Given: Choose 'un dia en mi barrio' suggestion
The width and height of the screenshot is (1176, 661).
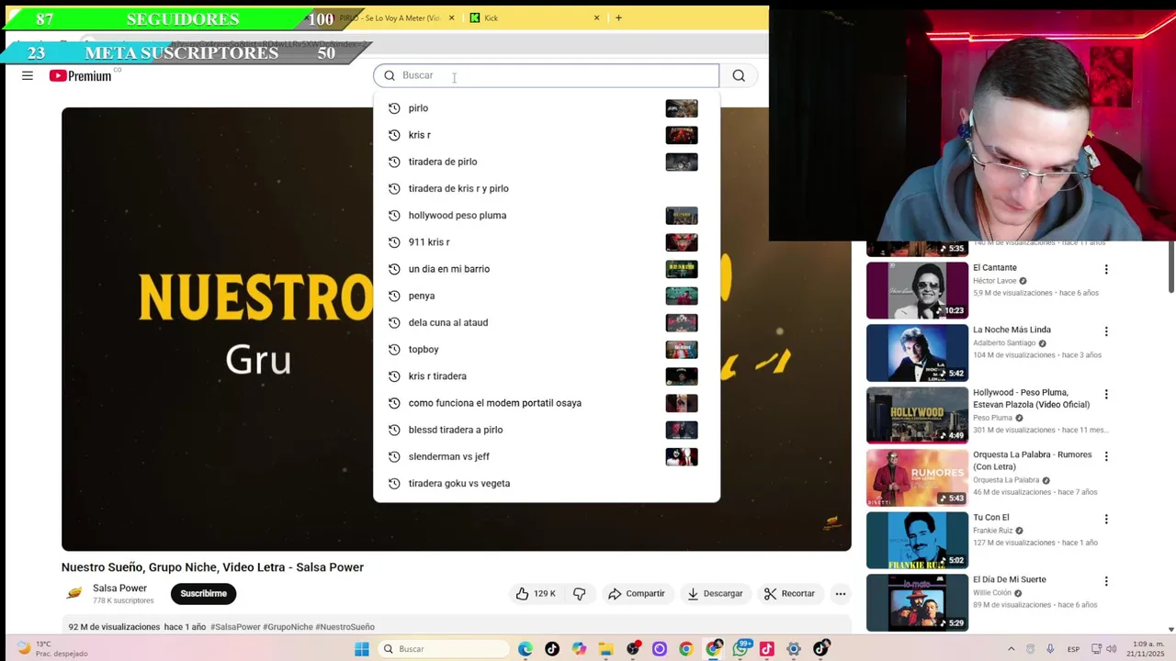Looking at the screenshot, I should click(x=546, y=269).
